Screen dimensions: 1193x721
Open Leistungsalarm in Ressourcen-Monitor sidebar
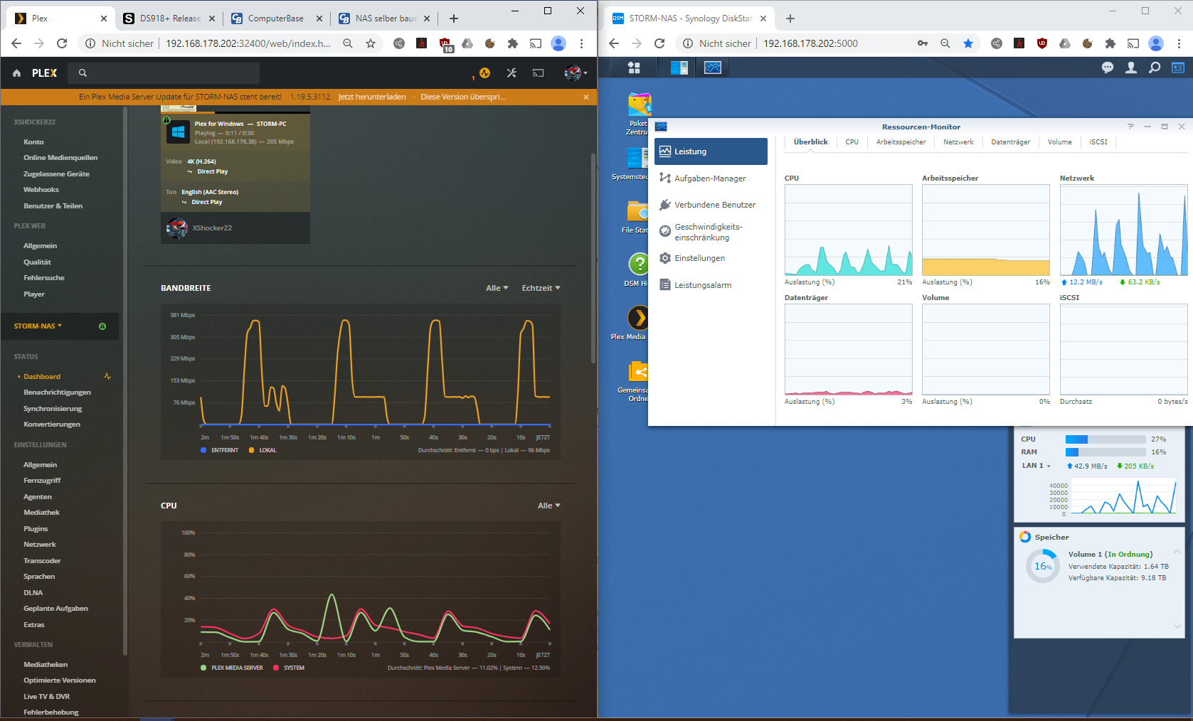[x=711, y=285]
